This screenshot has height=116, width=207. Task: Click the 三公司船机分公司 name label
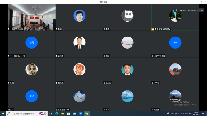[17, 56]
